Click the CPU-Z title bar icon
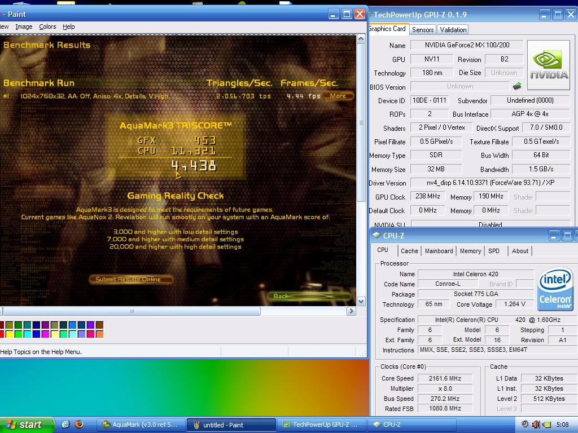 376,235
